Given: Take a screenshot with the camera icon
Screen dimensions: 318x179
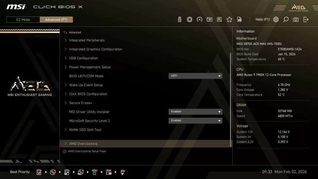Looking at the screenshot, I should tap(296, 19).
